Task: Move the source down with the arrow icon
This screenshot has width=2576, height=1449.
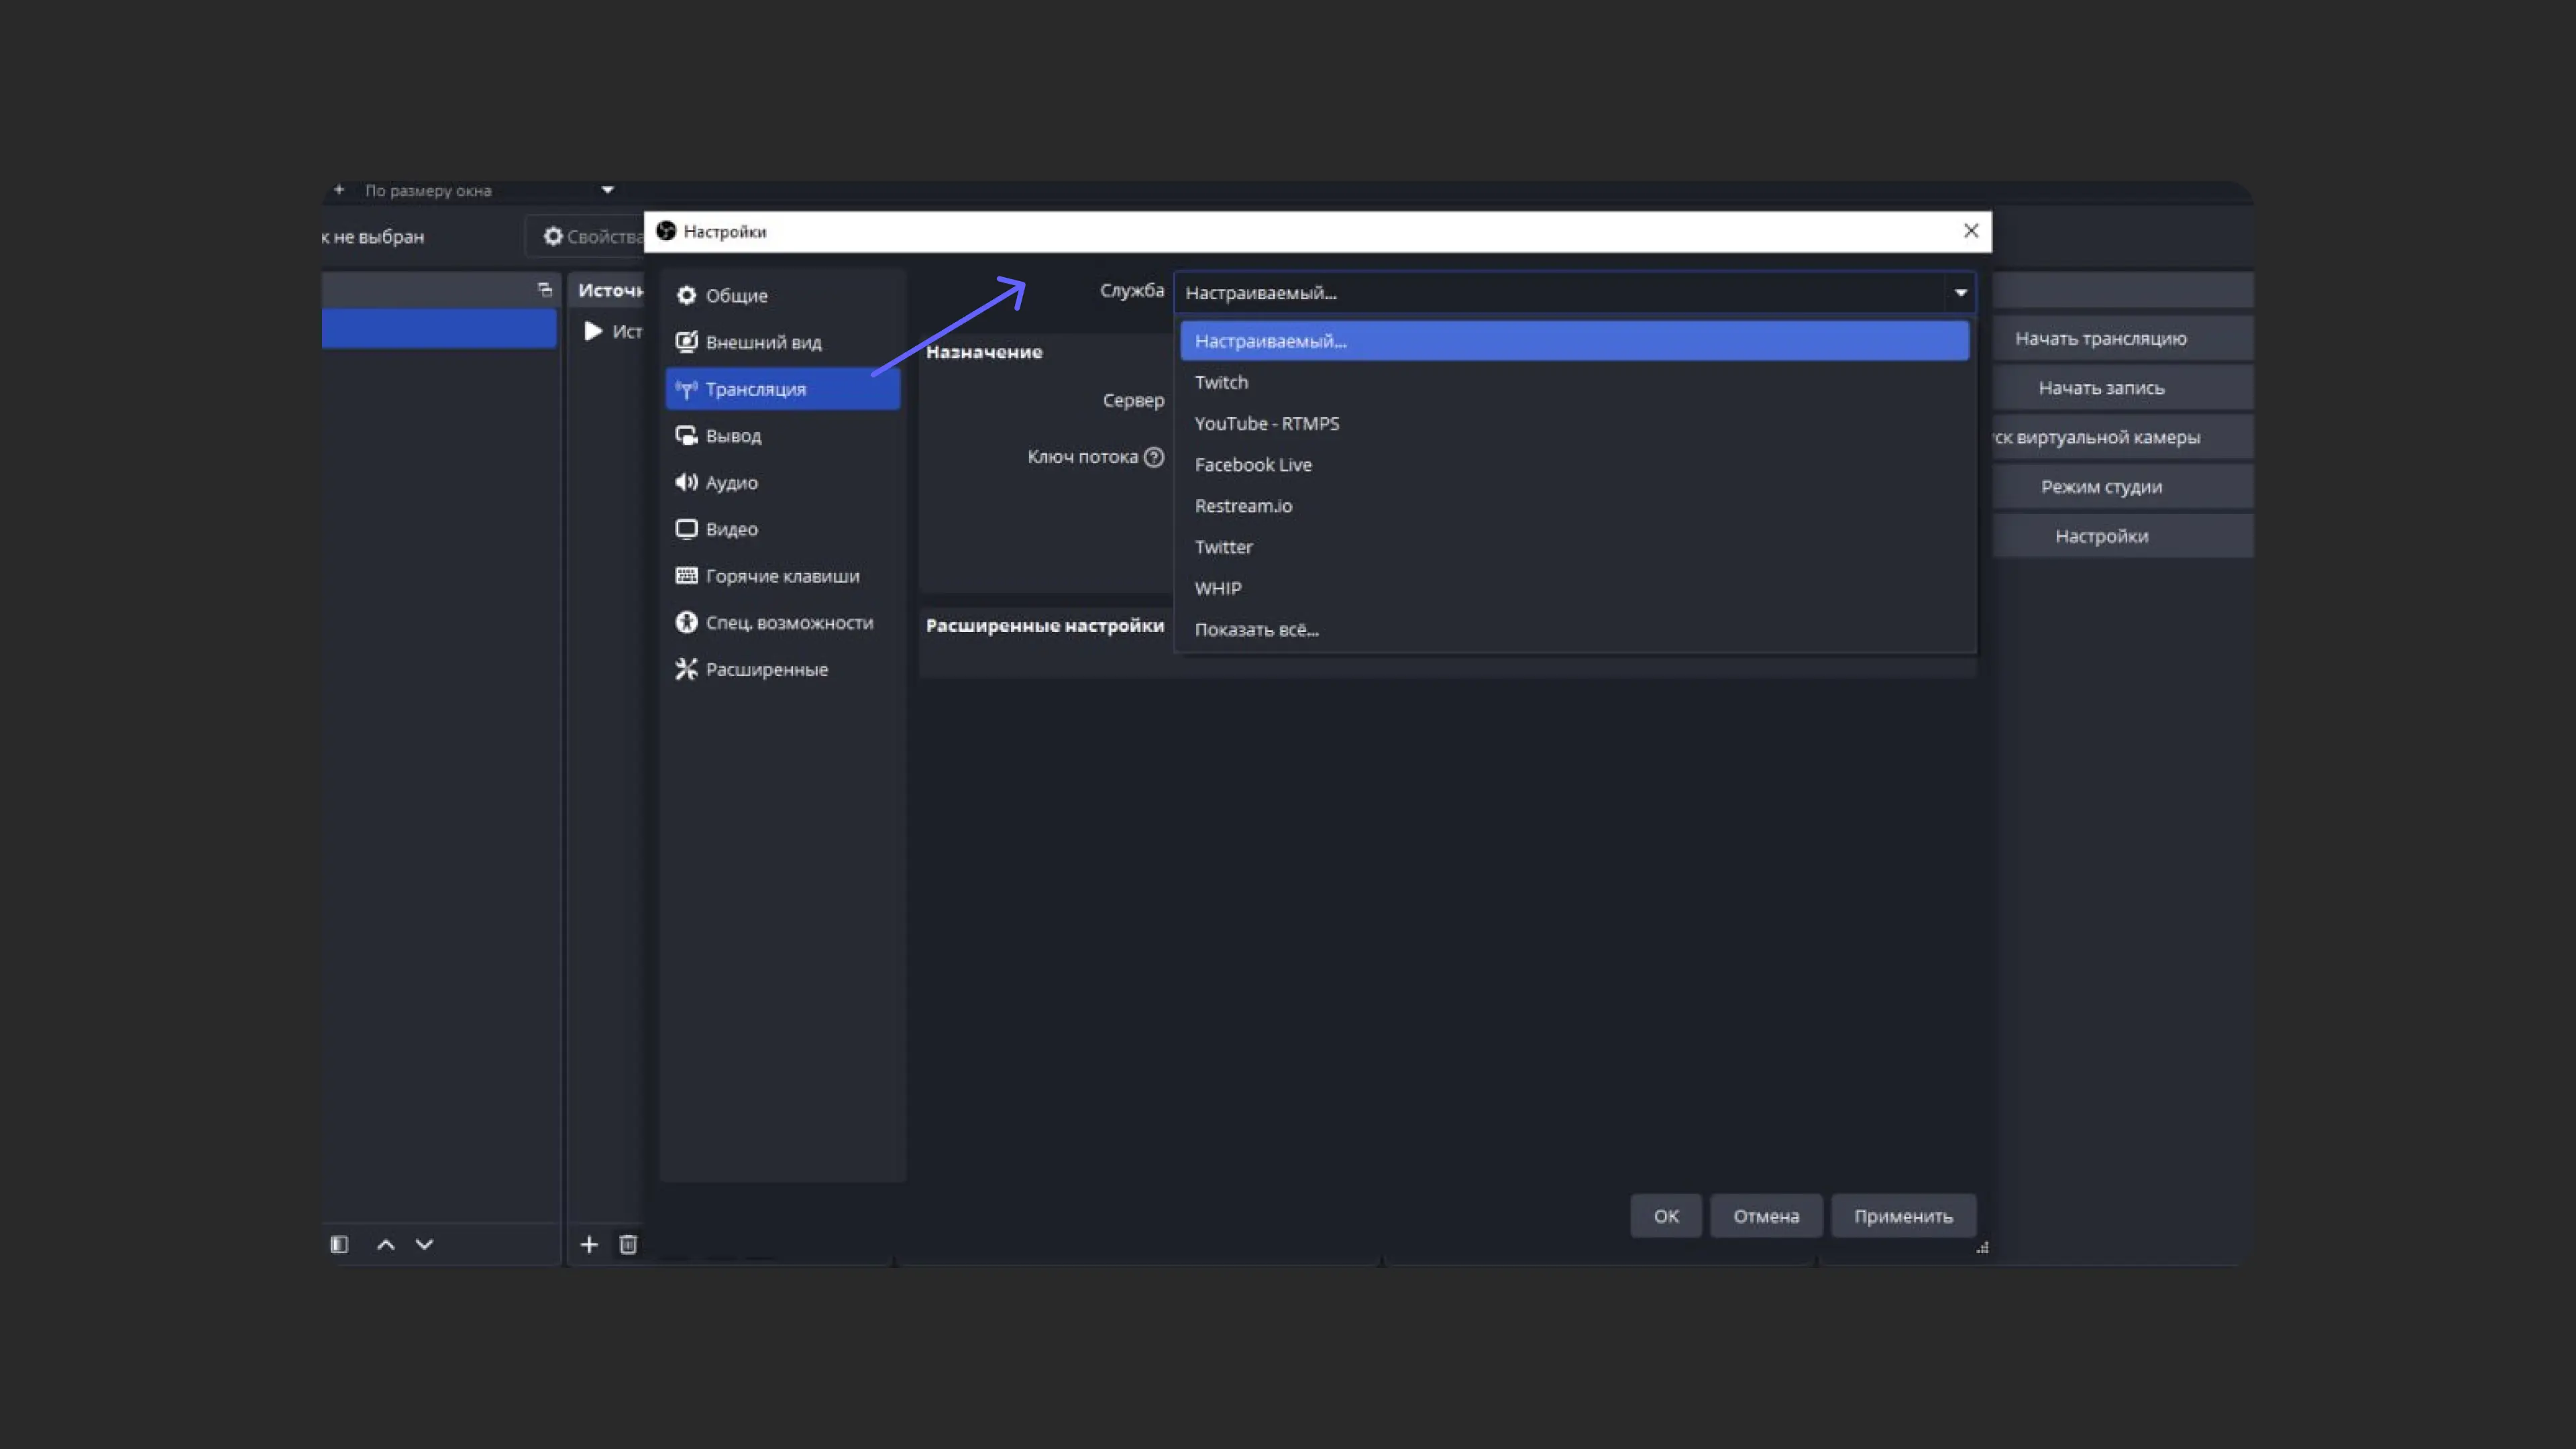Action: (x=424, y=1245)
